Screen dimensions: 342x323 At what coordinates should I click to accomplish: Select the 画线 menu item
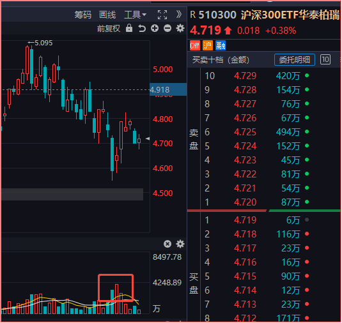107,15
